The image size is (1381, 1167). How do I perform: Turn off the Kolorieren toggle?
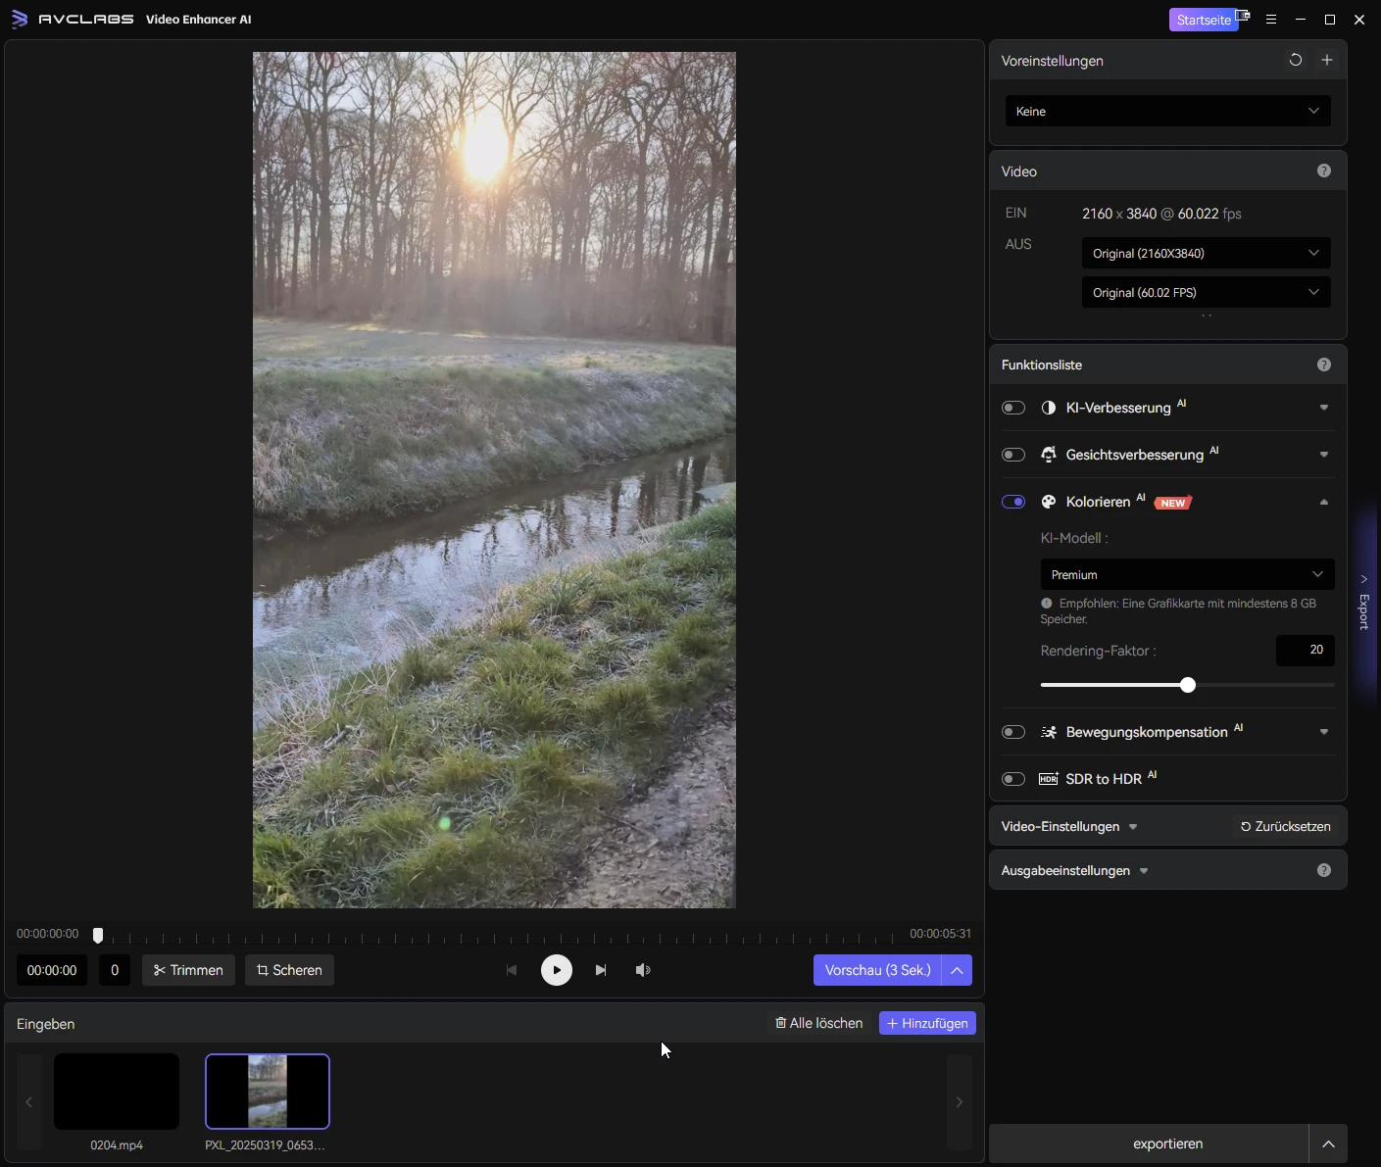[1013, 502]
